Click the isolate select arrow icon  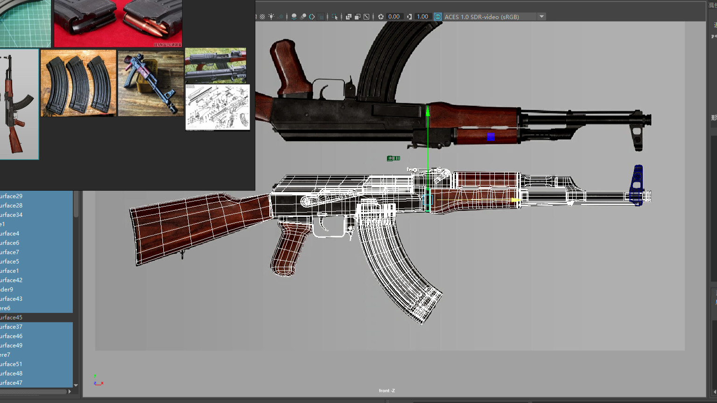pyautogui.click(x=335, y=17)
